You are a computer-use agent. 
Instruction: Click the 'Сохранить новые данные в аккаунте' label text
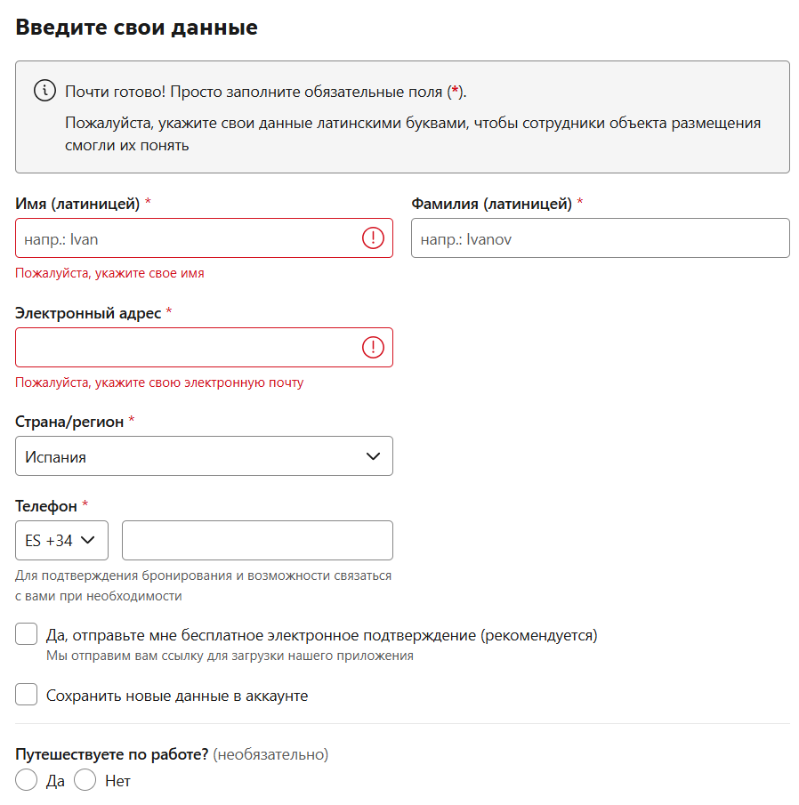[177, 696]
